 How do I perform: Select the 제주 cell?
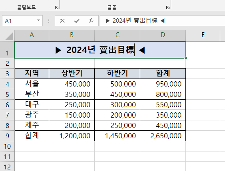[32, 125]
